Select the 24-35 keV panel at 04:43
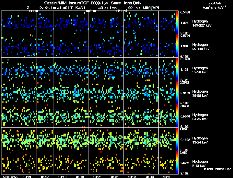 [x=150, y=116]
